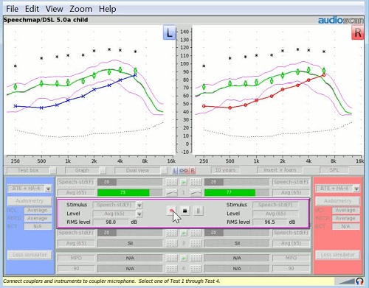The width and height of the screenshot is (369, 288).
Task: Open the SPL scale selector
Action: coord(334,170)
